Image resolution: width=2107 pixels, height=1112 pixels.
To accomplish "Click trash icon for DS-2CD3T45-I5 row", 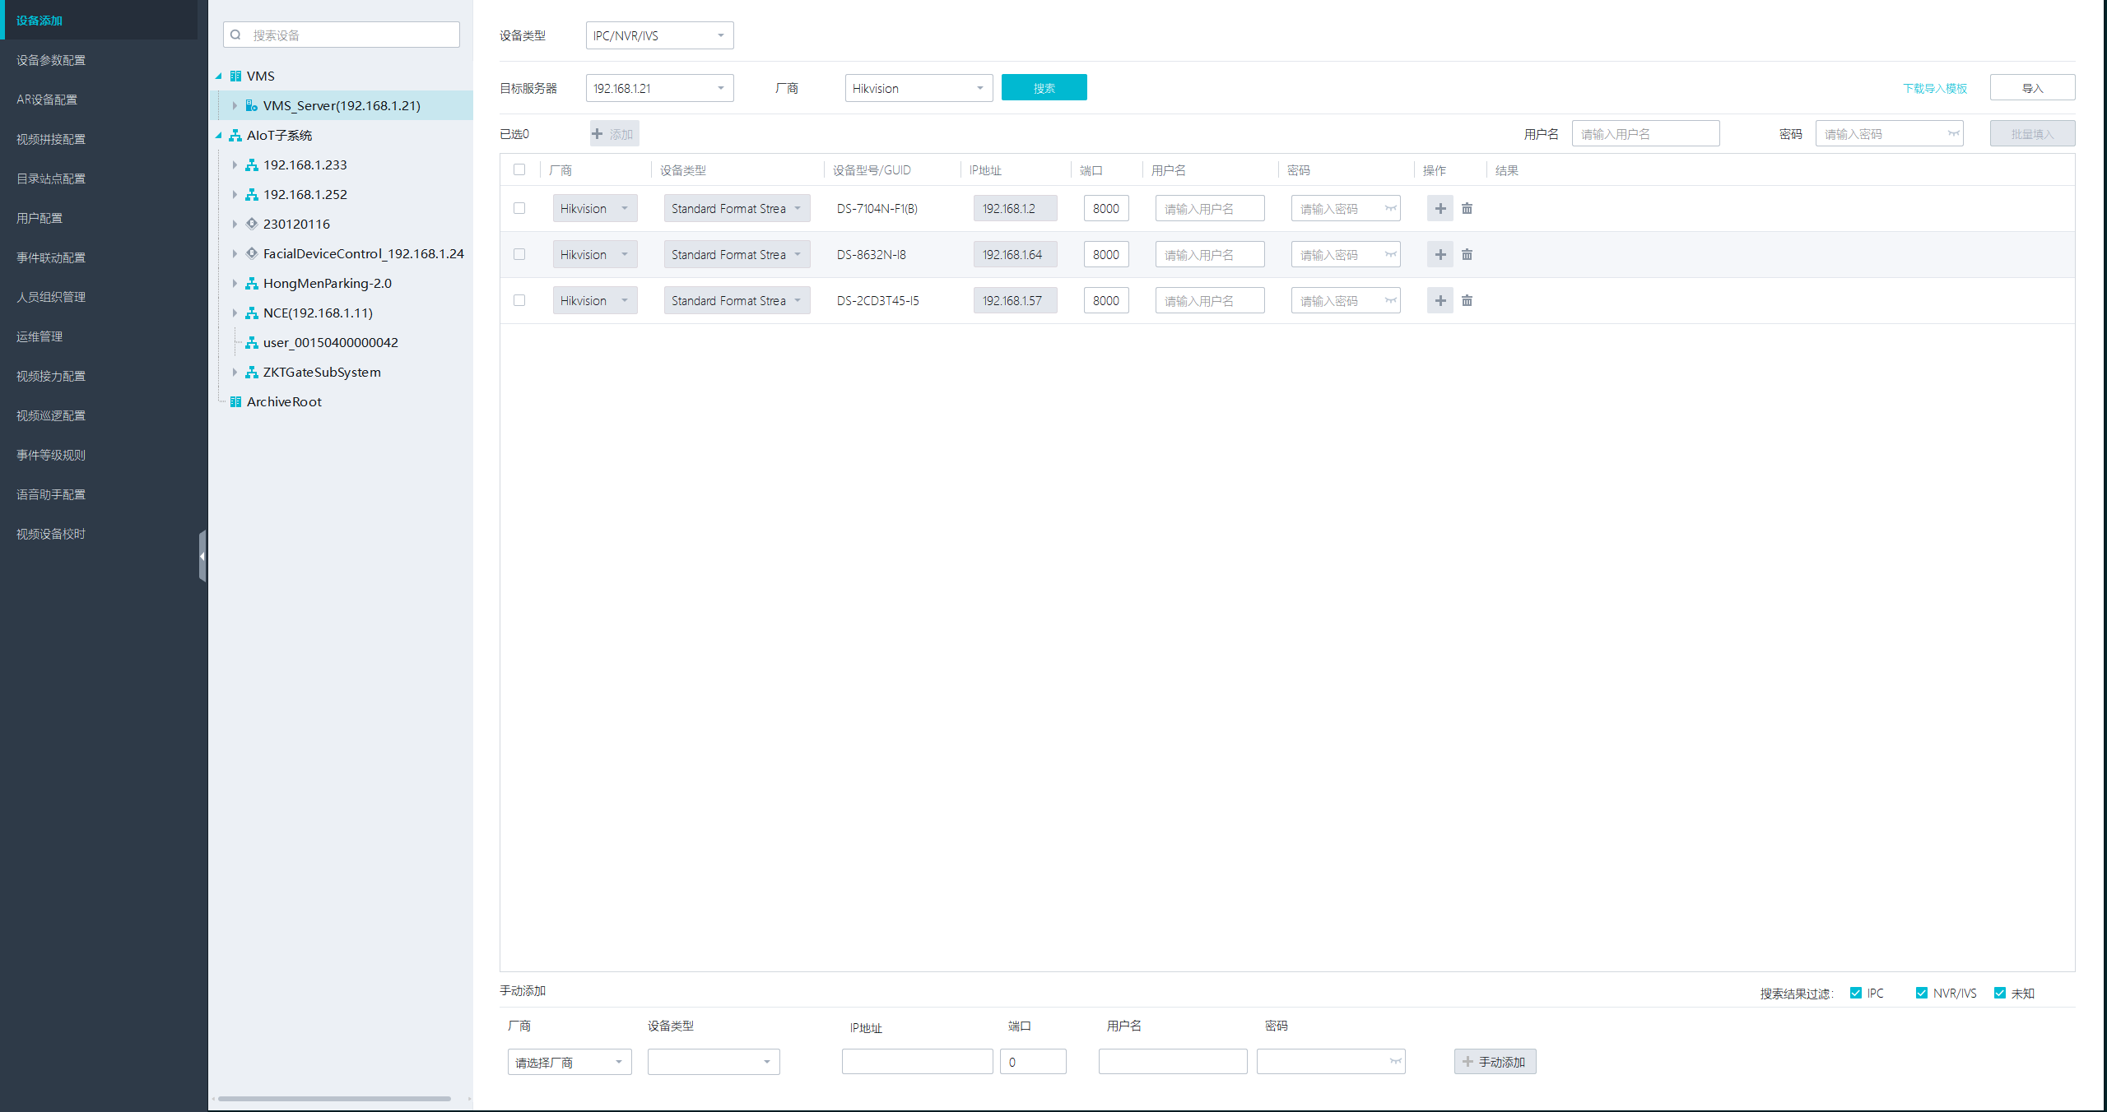I will click(x=1467, y=301).
